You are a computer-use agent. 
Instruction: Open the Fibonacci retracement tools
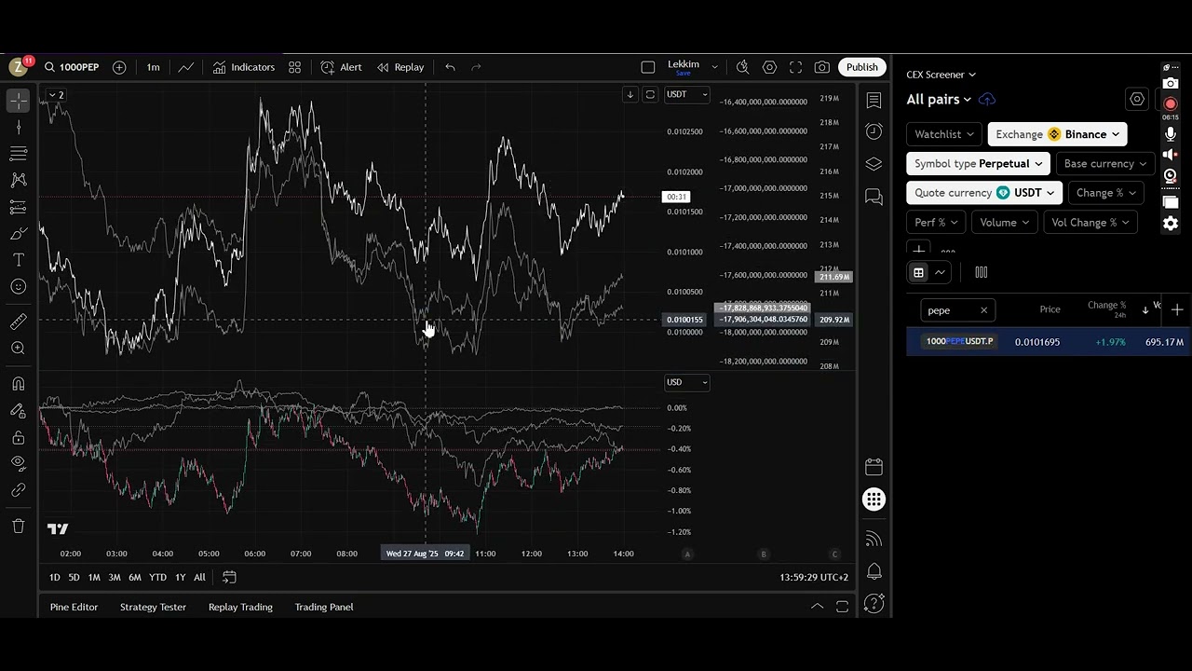click(18, 154)
